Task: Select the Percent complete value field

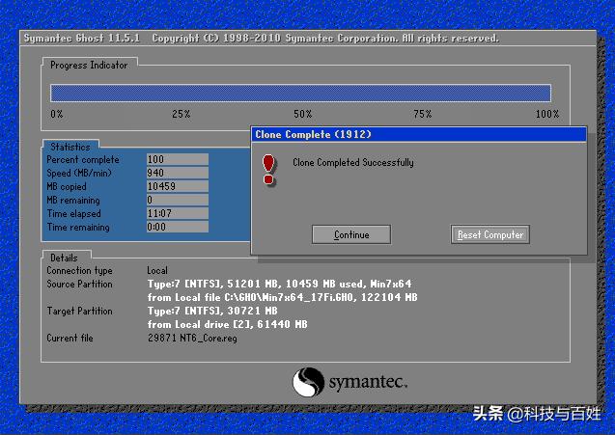Action: coord(177,159)
